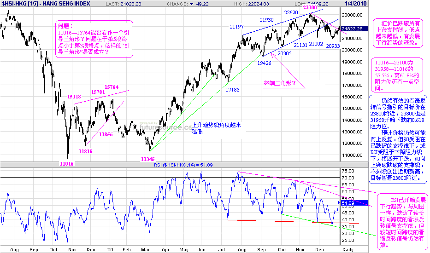Click the 17000.00 price axis label

point(353,85)
